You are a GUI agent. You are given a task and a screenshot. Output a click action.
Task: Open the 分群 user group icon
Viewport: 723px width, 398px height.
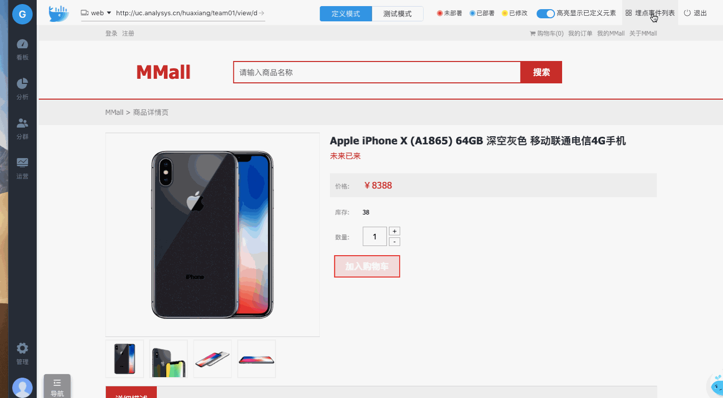click(22, 123)
